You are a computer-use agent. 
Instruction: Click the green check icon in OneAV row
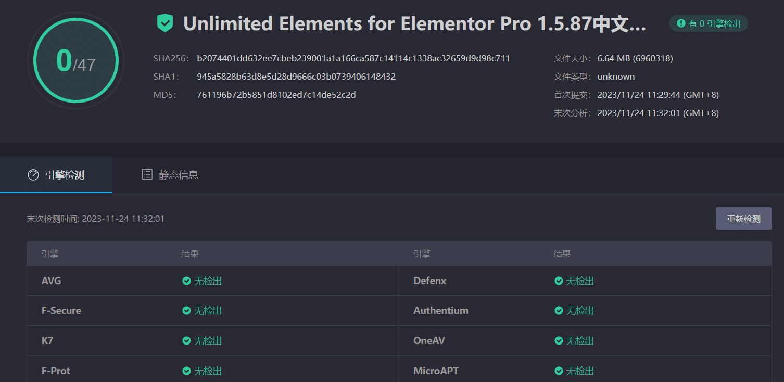coord(559,341)
